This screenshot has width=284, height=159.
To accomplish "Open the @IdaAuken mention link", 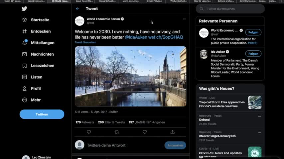I will 136,37.
